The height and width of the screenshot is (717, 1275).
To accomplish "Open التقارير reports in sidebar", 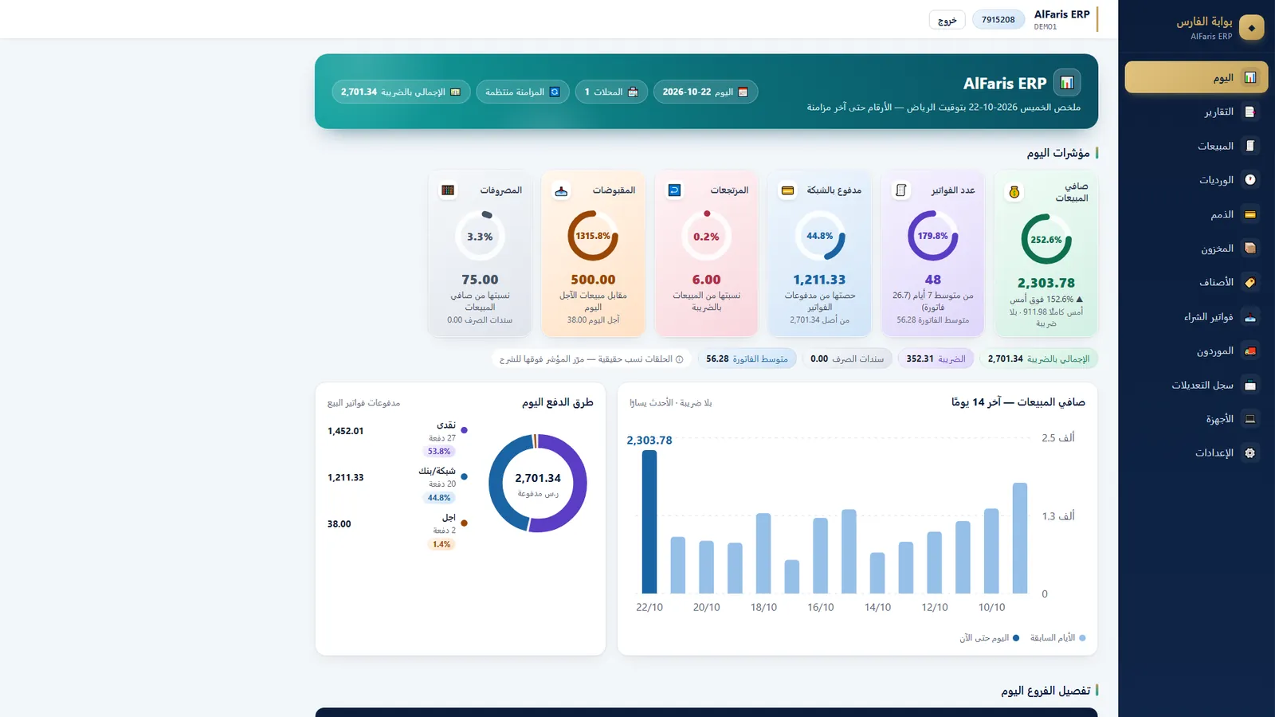I will (x=1196, y=112).
